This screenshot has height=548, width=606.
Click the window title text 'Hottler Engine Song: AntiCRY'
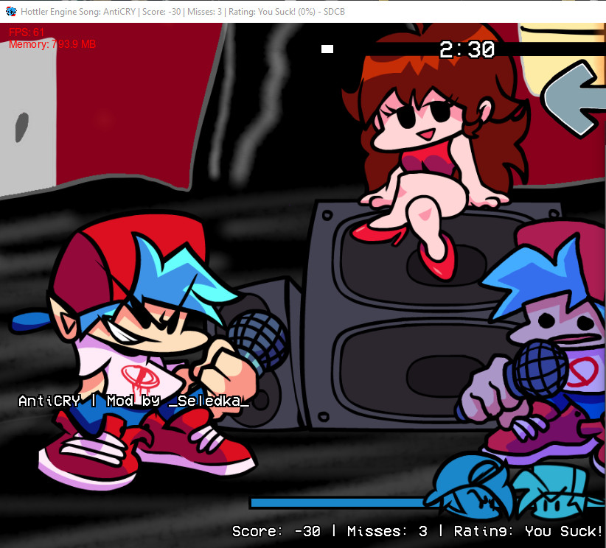[78, 12]
